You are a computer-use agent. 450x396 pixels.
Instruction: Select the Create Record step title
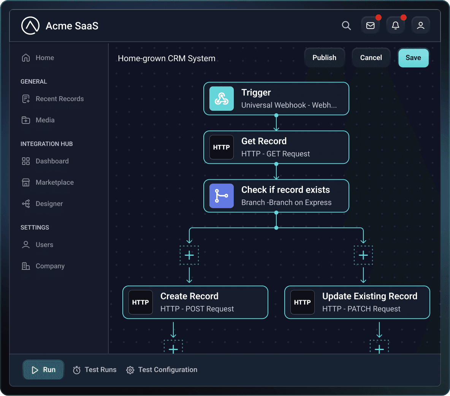tap(189, 296)
